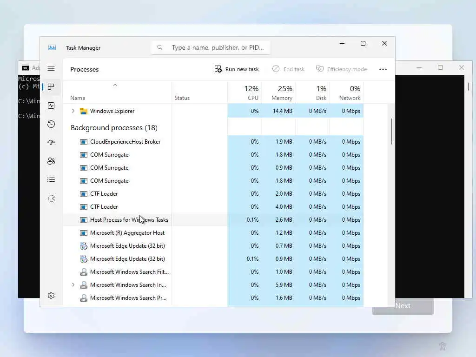Select the CTF Loader row using 4.0 MB
476x357 pixels.
pos(213,207)
